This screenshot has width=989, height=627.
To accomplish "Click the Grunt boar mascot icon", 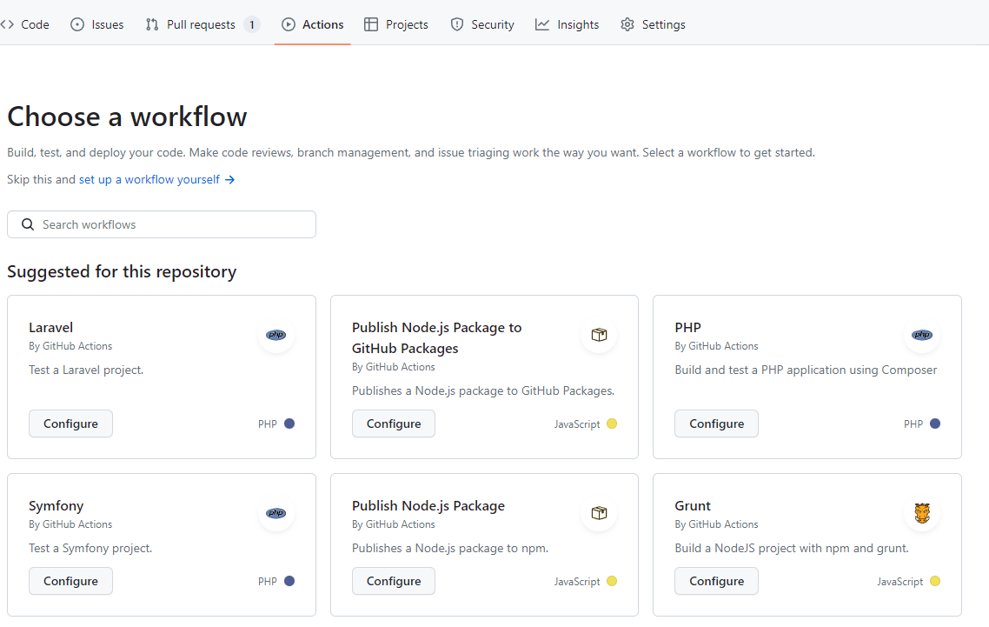I will [922, 513].
